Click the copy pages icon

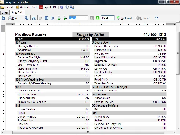click(27, 18)
